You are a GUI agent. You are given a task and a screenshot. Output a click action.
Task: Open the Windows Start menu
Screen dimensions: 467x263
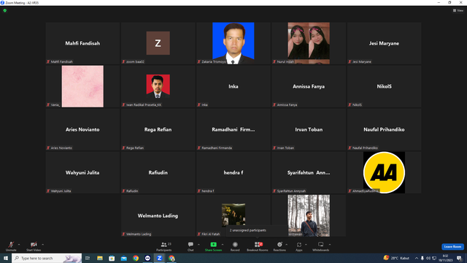(x=6, y=258)
